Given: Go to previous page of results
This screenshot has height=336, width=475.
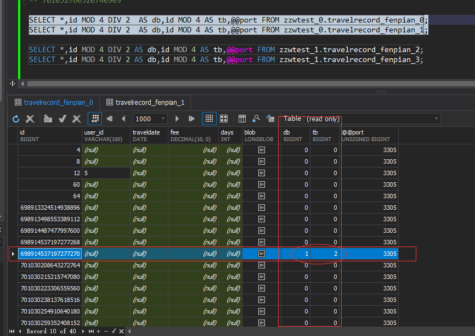Looking at the screenshot, I should pyautogui.click(x=123, y=119).
